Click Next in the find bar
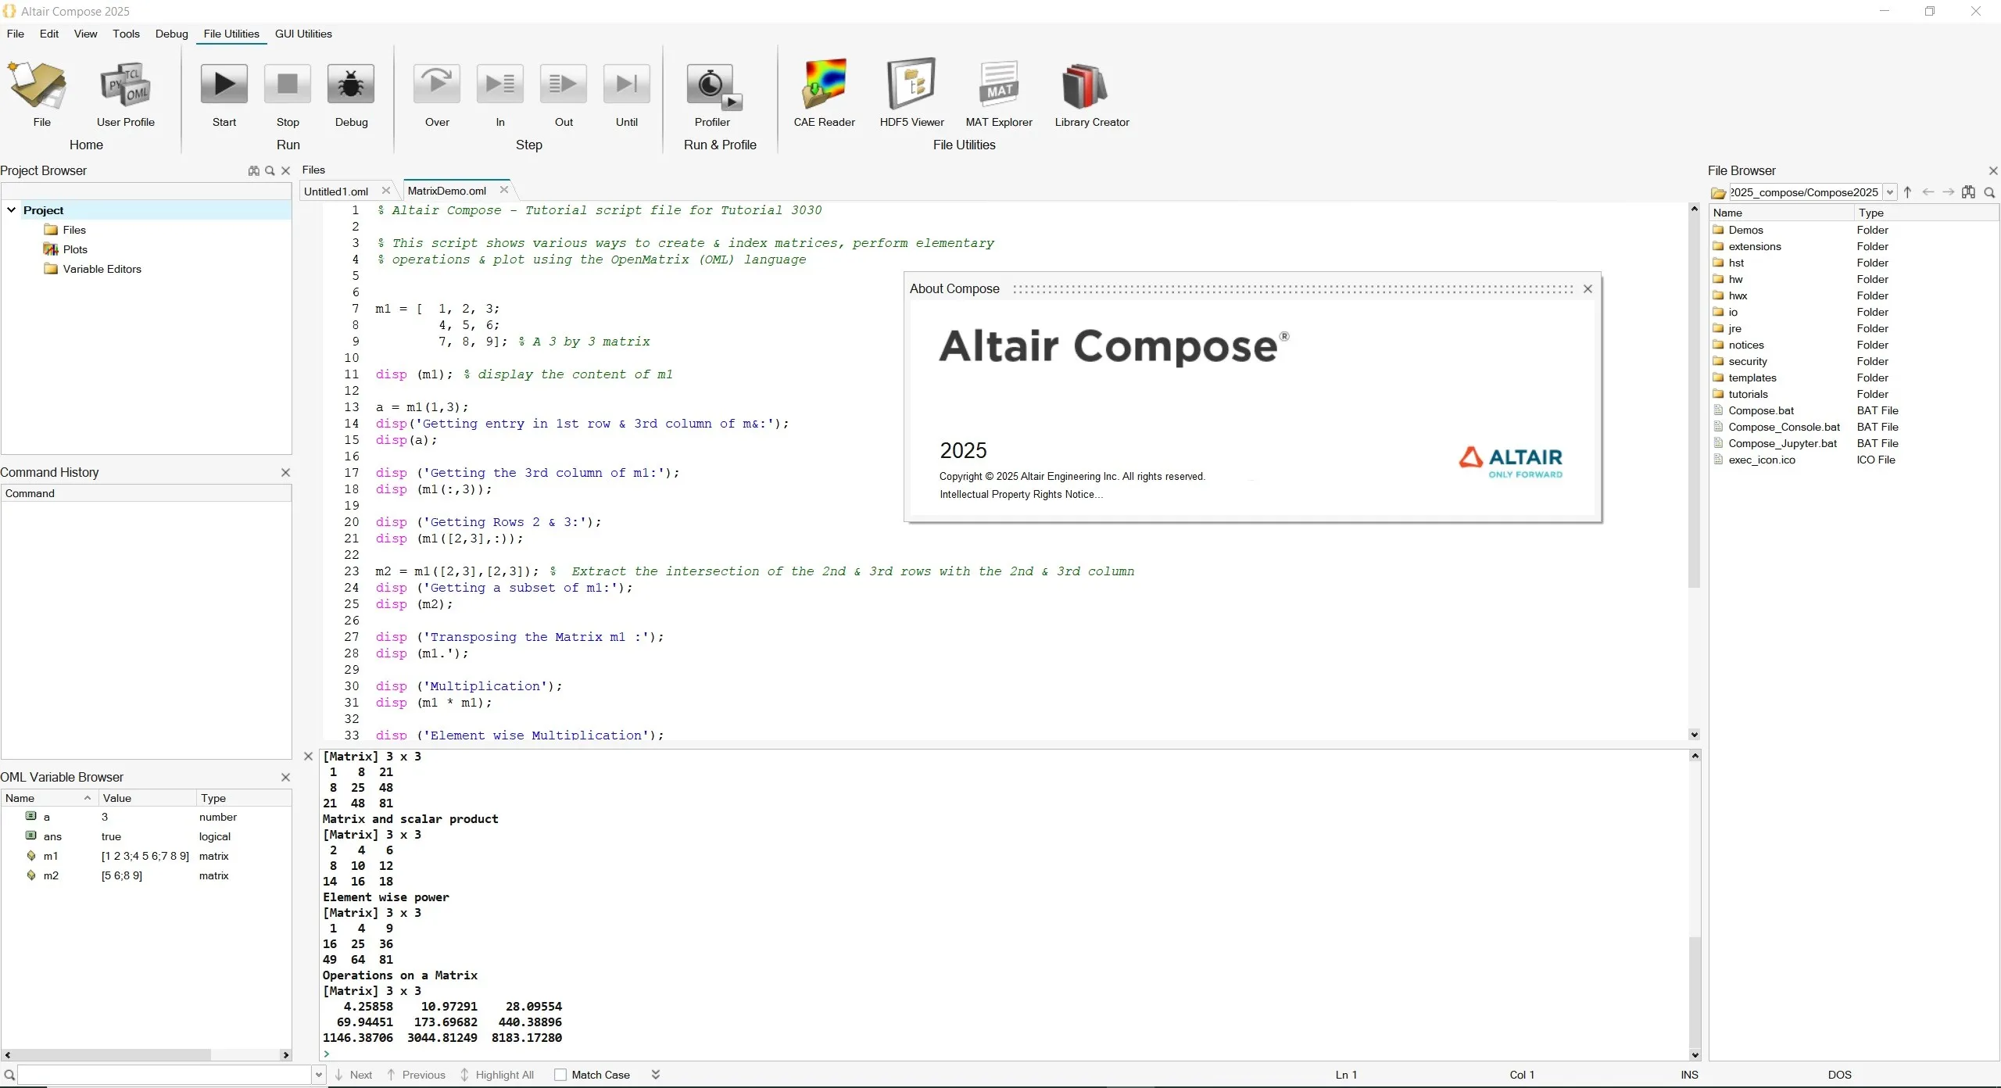 point(353,1075)
